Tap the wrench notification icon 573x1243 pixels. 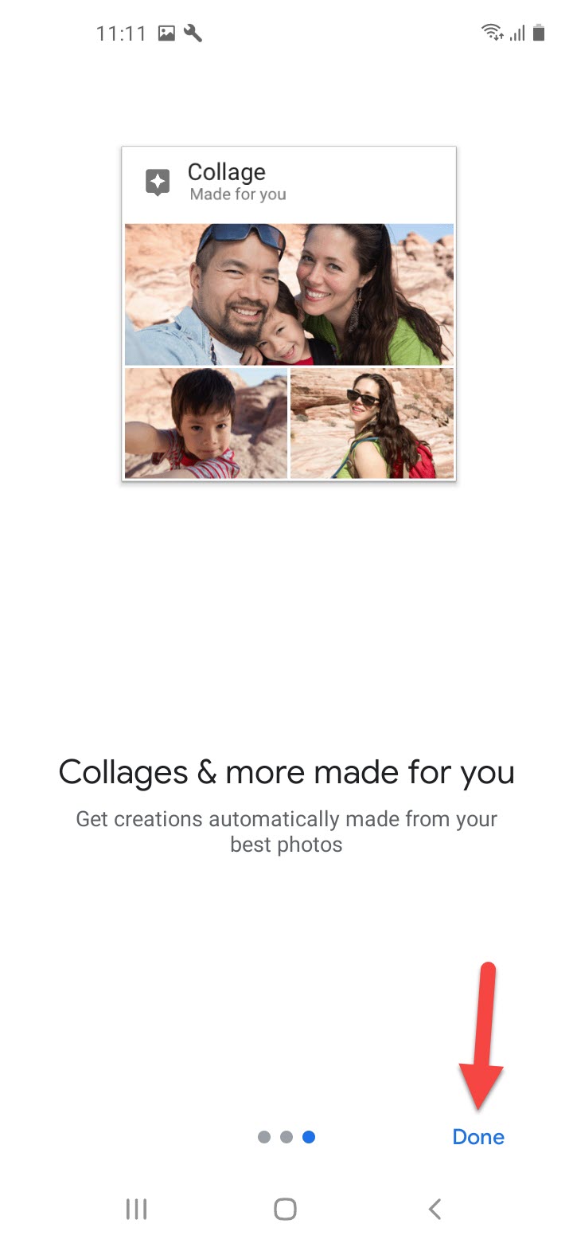[x=193, y=33]
